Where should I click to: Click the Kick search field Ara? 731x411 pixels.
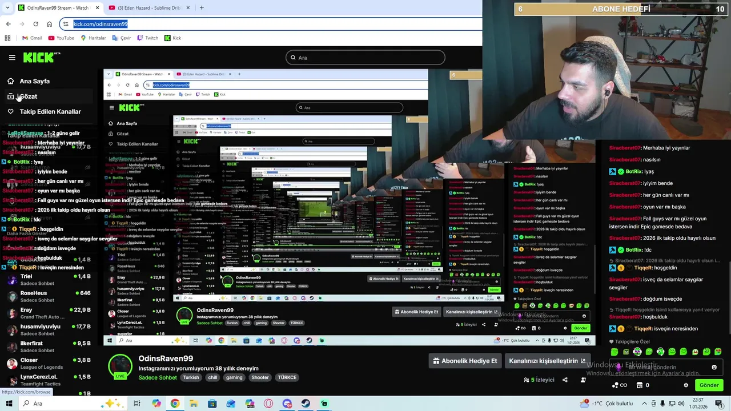point(365,58)
